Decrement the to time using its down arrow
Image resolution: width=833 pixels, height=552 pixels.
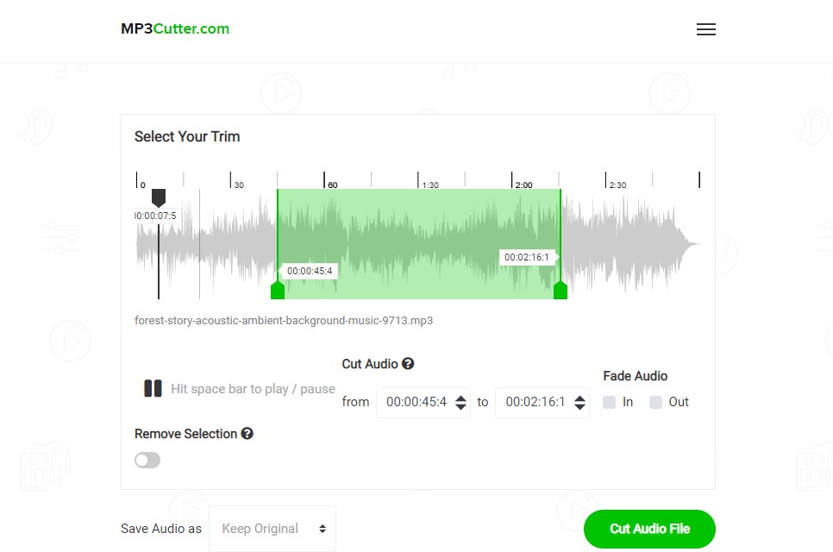581,406
